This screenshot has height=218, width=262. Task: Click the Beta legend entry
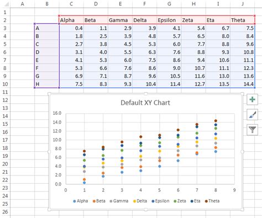coord(99,201)
